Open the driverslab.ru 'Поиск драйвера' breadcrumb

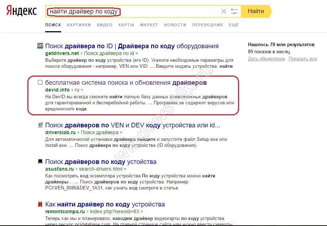tap(100, 132)
